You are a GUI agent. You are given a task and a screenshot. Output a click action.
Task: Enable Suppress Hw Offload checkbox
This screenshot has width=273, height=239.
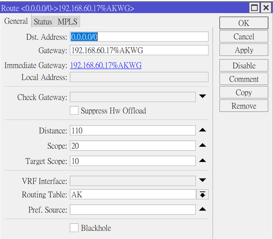[74, 110]
